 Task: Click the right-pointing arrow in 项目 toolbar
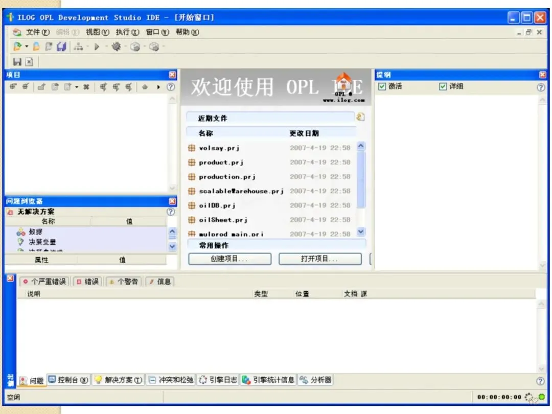[158, 87]
